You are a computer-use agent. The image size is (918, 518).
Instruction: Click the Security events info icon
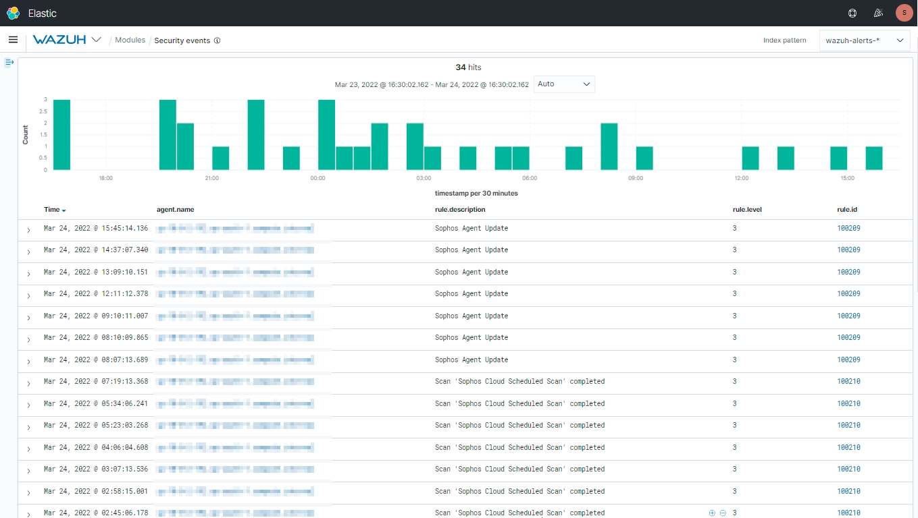pos(217,40)
